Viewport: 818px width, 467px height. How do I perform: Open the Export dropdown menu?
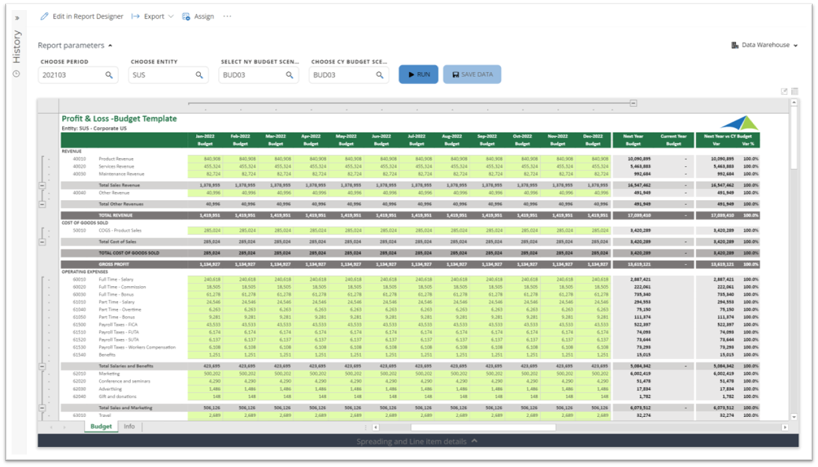(153, 17)
